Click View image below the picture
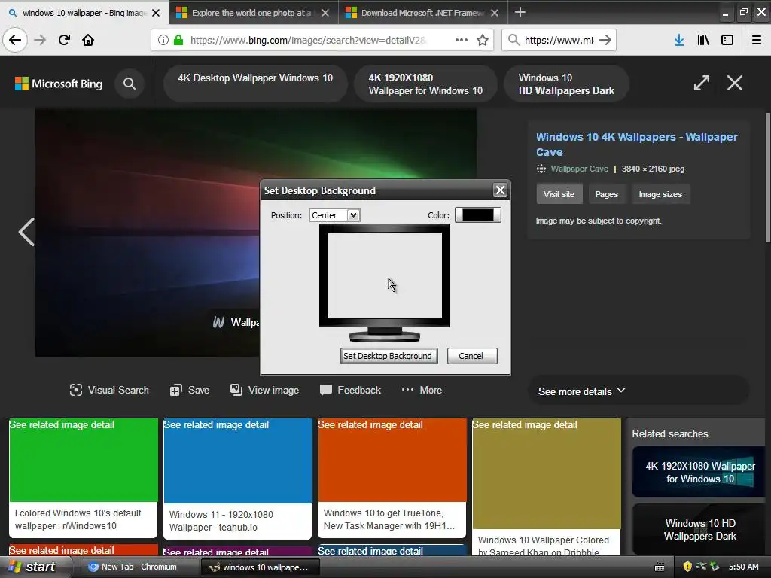Image resolution: width=771 pixels, height=578 pixels. click(264, 391)
